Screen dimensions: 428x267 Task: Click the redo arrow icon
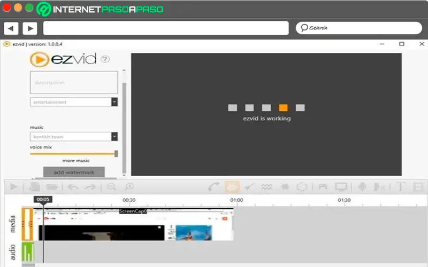[90, 187]
